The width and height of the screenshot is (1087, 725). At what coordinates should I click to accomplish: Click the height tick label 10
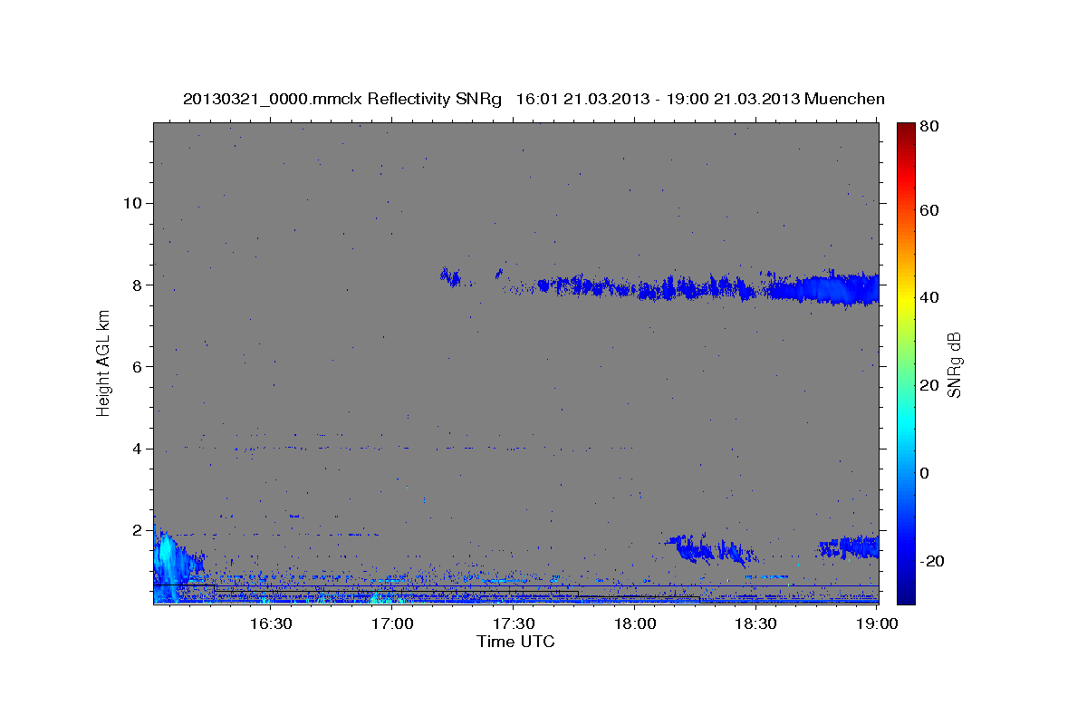coord(131,203)
